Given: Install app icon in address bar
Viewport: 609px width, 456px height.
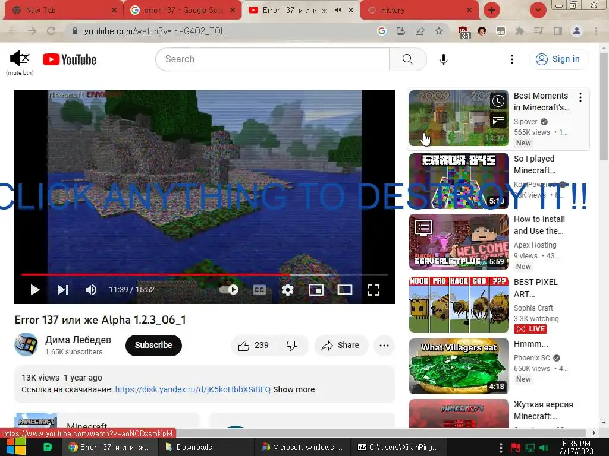Looking at the screenshot, I should tap(400, 31).
